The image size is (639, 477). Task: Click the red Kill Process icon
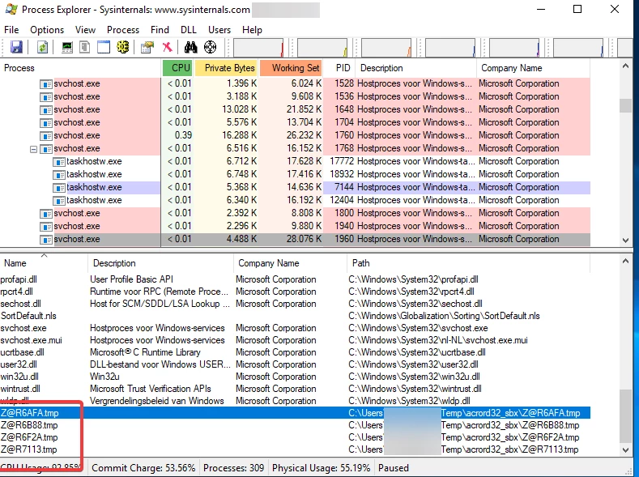167,47
